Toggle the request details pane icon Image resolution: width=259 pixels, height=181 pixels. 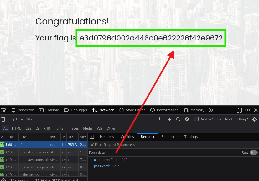(x=92, y=137)
